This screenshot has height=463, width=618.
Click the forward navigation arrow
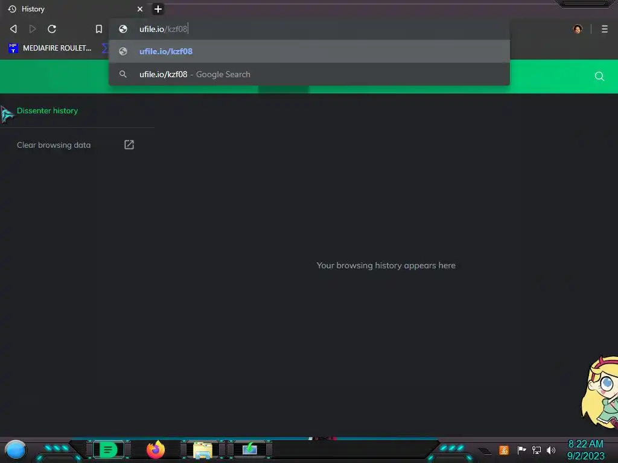33,29
